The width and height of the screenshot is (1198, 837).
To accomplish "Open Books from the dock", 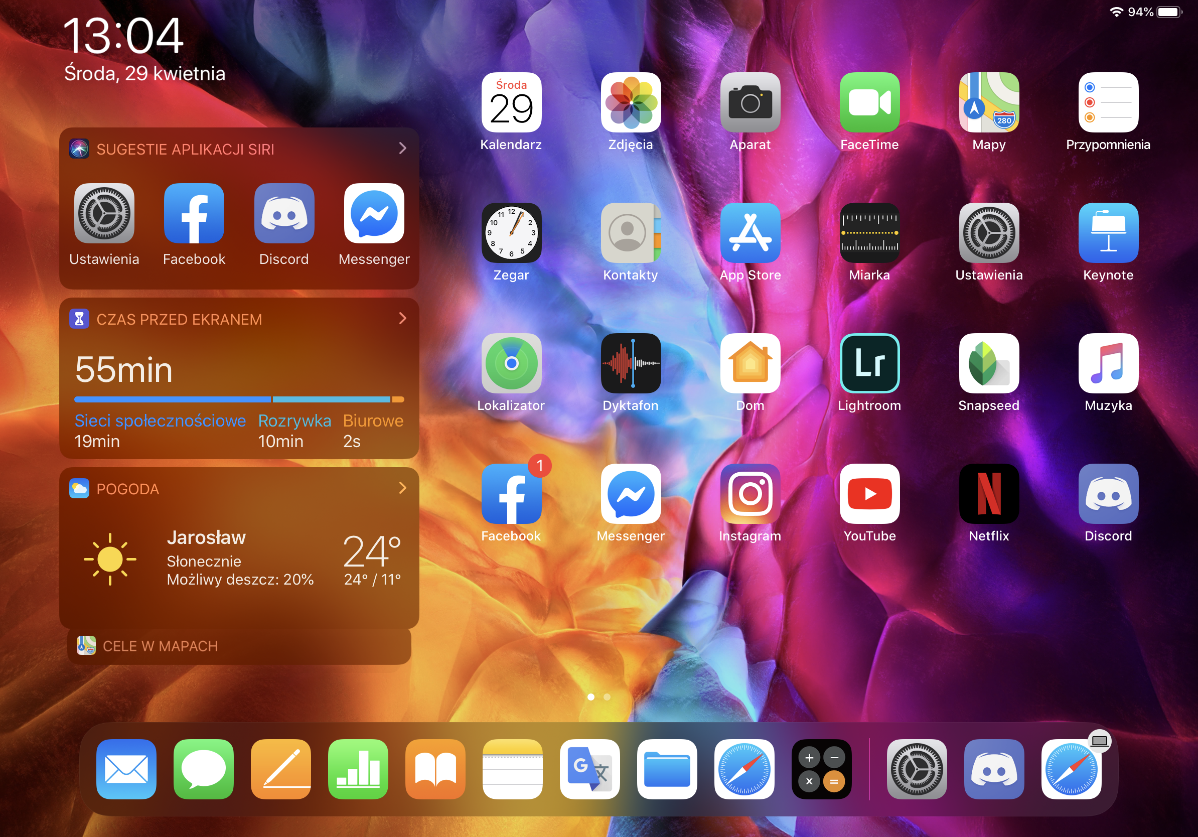I will click(435, 769).
